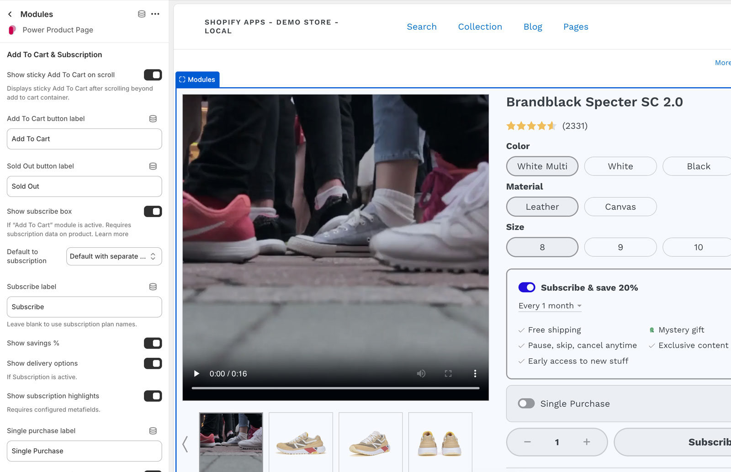Open the Default to subscription dropdown
The height and width of the screenshot is (472, 731).
(x=114, y=256)
